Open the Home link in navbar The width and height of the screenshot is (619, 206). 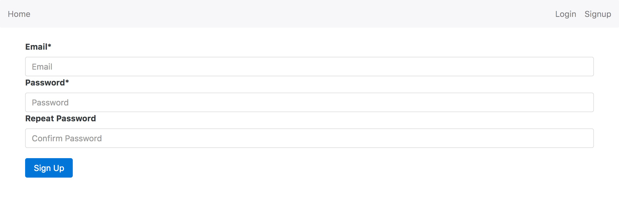(19, 14)
